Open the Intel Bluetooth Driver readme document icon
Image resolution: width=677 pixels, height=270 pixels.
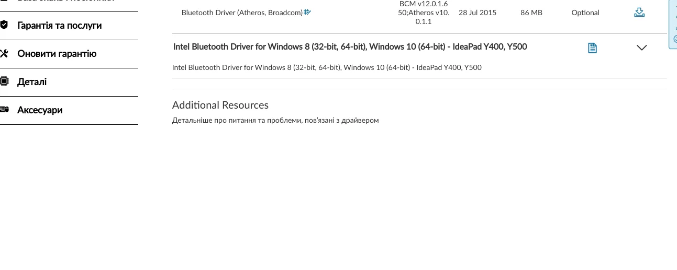coord(592,48)
